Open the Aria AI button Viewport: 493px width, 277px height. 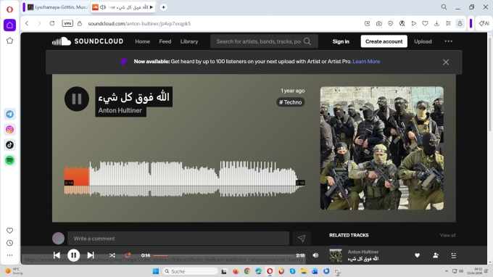click(x=484, y=24)
